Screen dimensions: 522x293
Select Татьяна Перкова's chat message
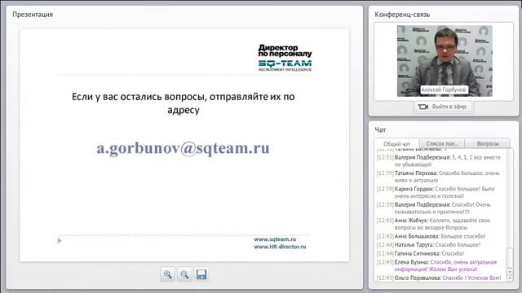pos(439,177)
